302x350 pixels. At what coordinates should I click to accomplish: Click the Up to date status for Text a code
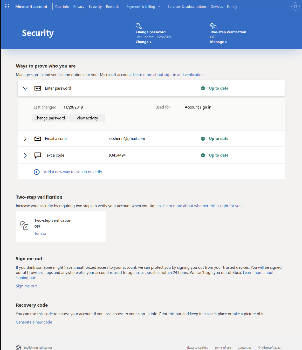click(x=219, y=155)
